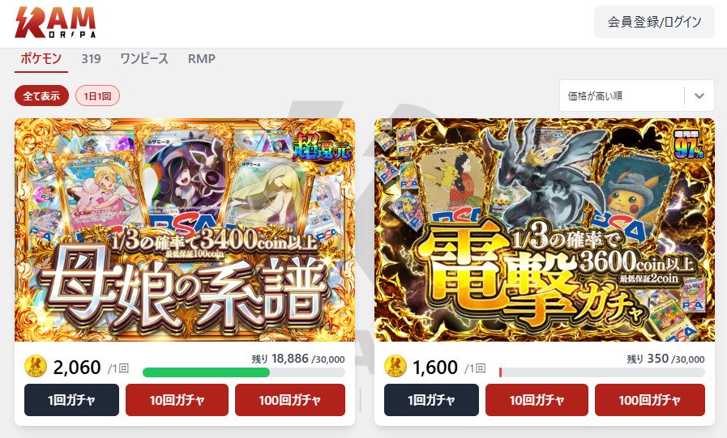This screenshot has height=438, width=727.
Task: Click the RAM Oripa logo
Action: 55,22
